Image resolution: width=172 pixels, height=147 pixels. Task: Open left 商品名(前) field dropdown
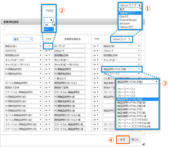click(x=23, y=46)
